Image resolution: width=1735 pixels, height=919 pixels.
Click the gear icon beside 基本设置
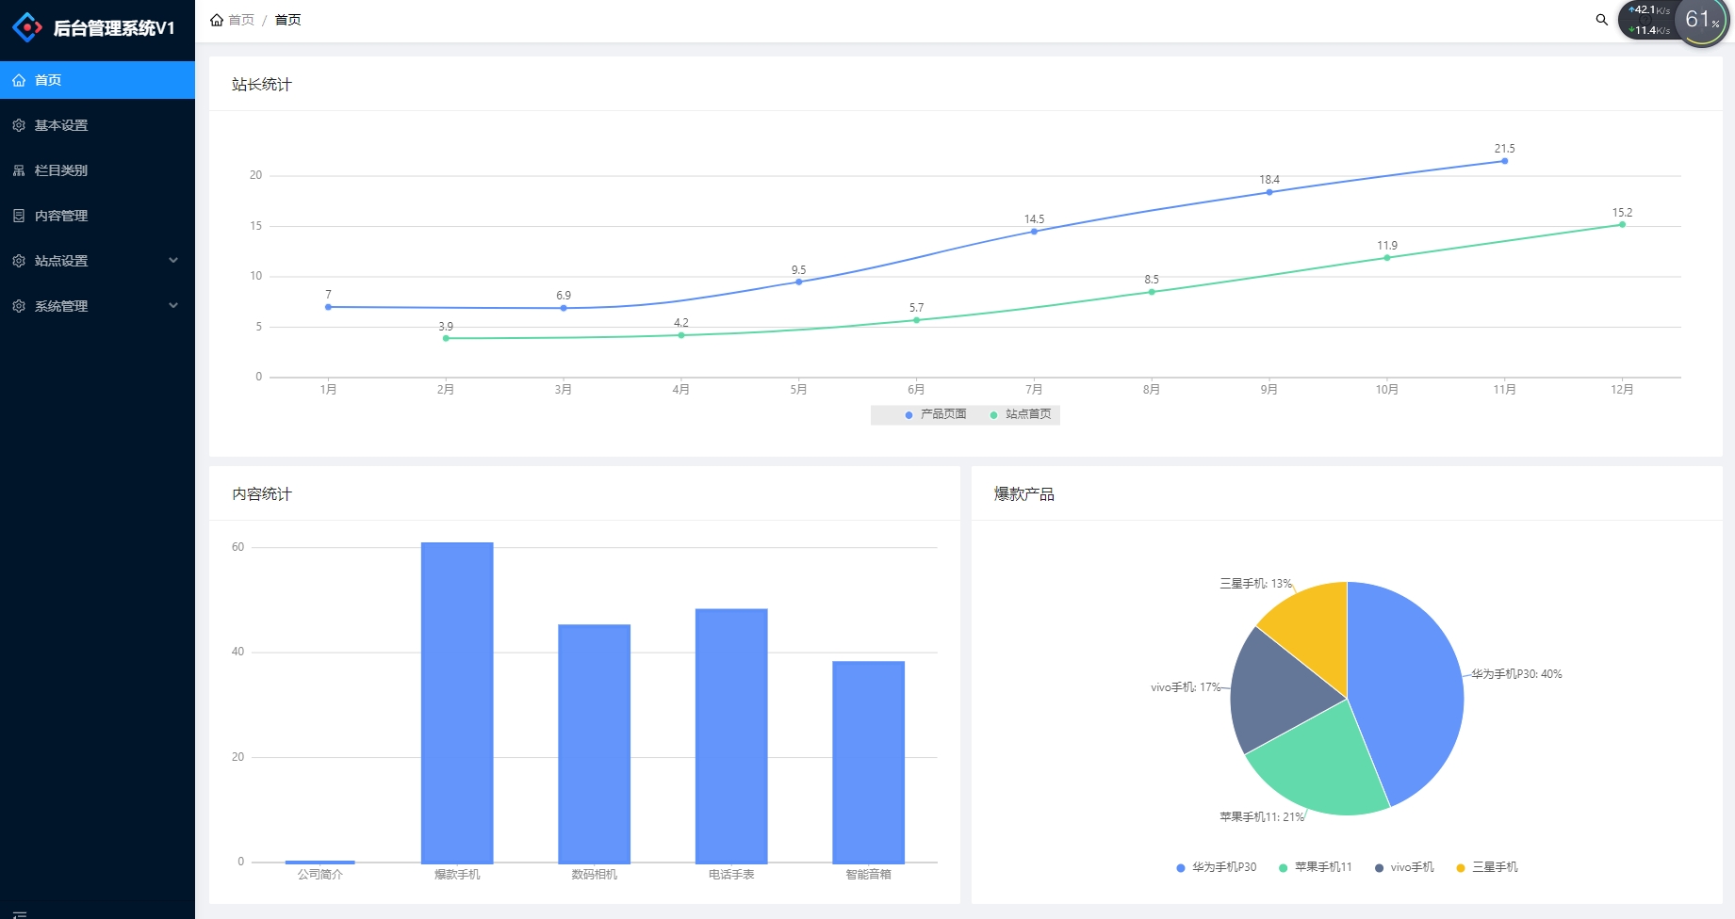[x=19, y=125]
